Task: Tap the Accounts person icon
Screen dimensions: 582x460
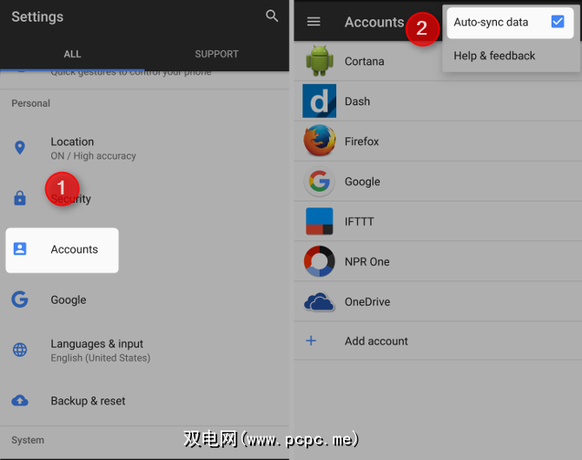Action: (20, 249)
